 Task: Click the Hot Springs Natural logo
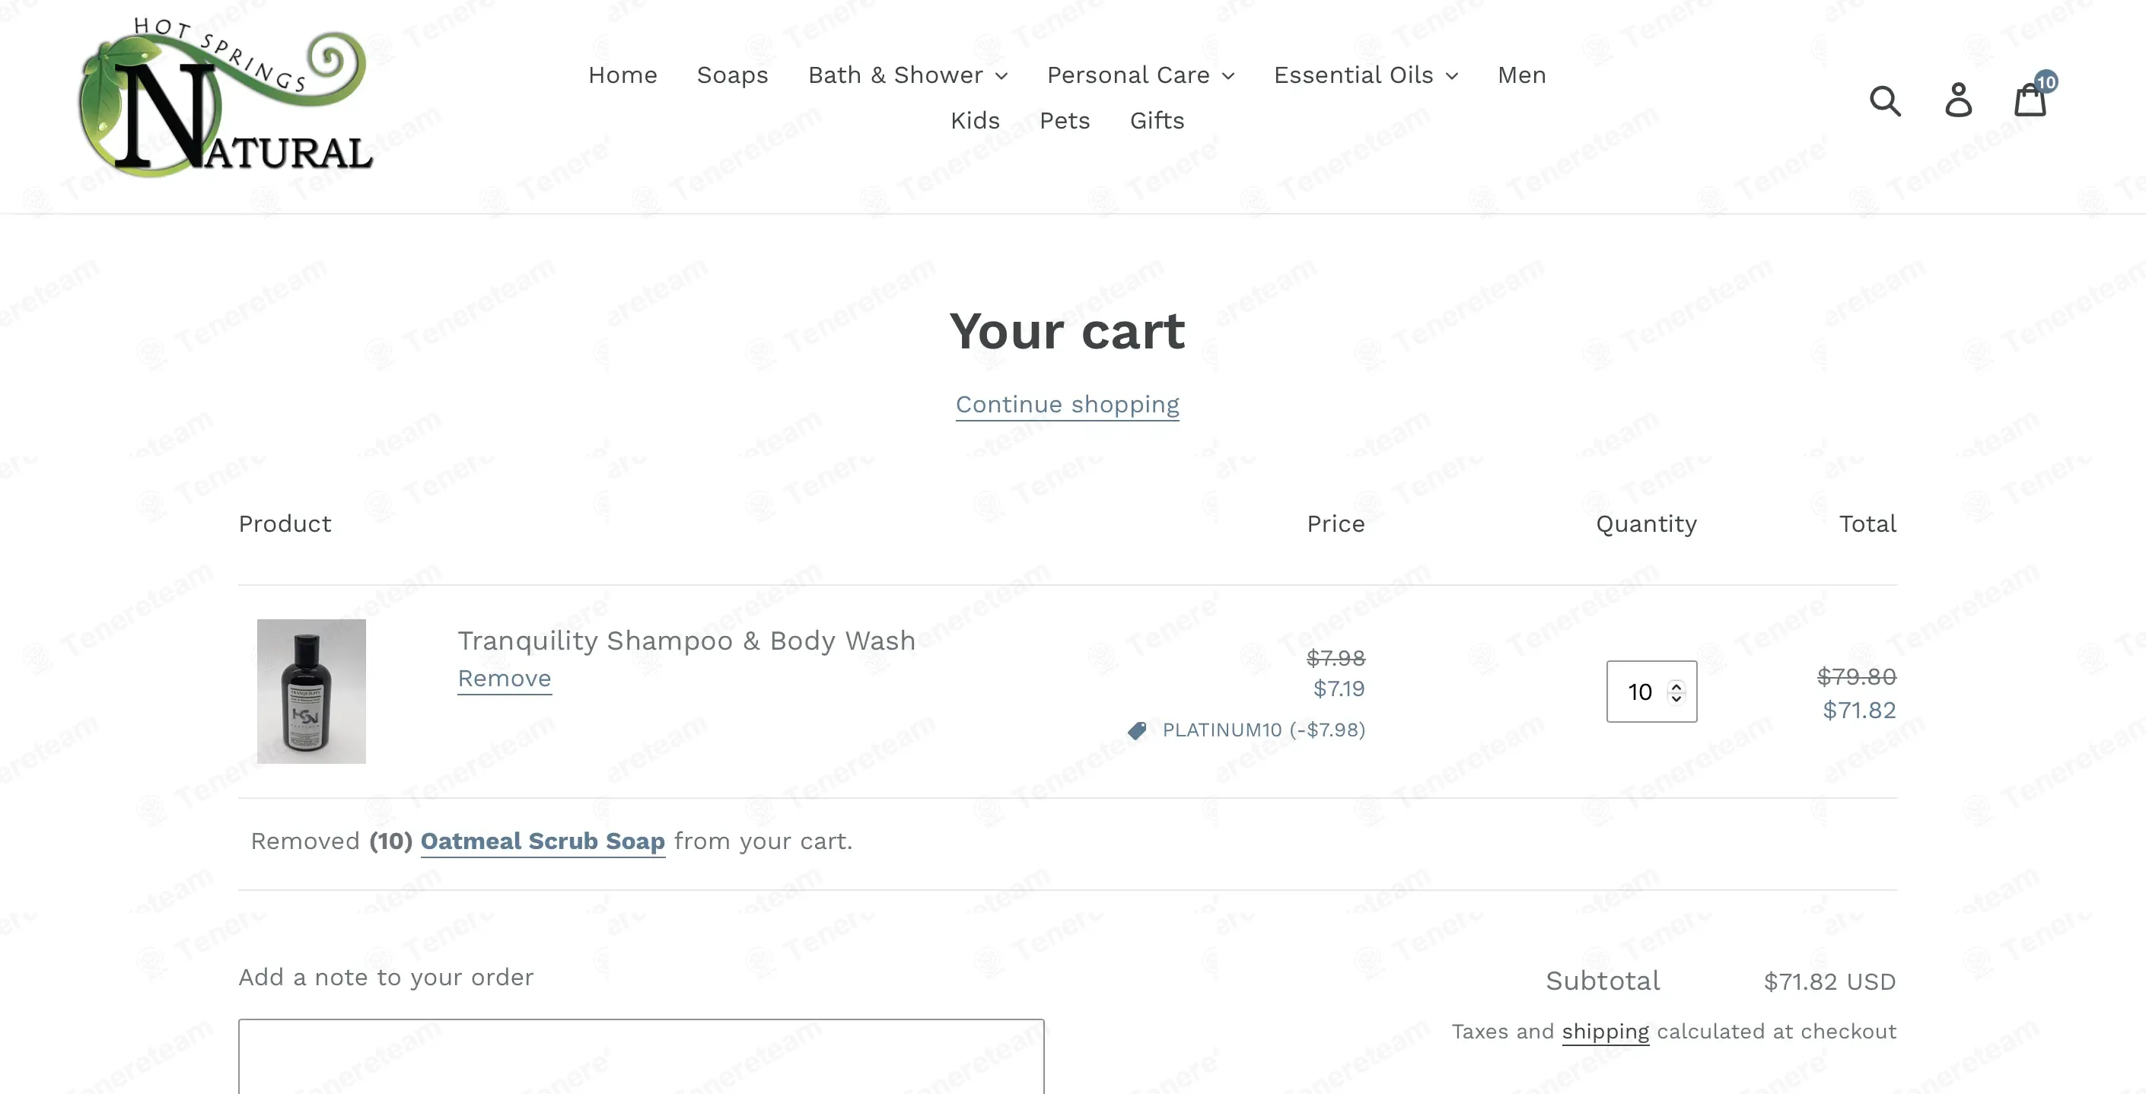(x=225, y=97)
